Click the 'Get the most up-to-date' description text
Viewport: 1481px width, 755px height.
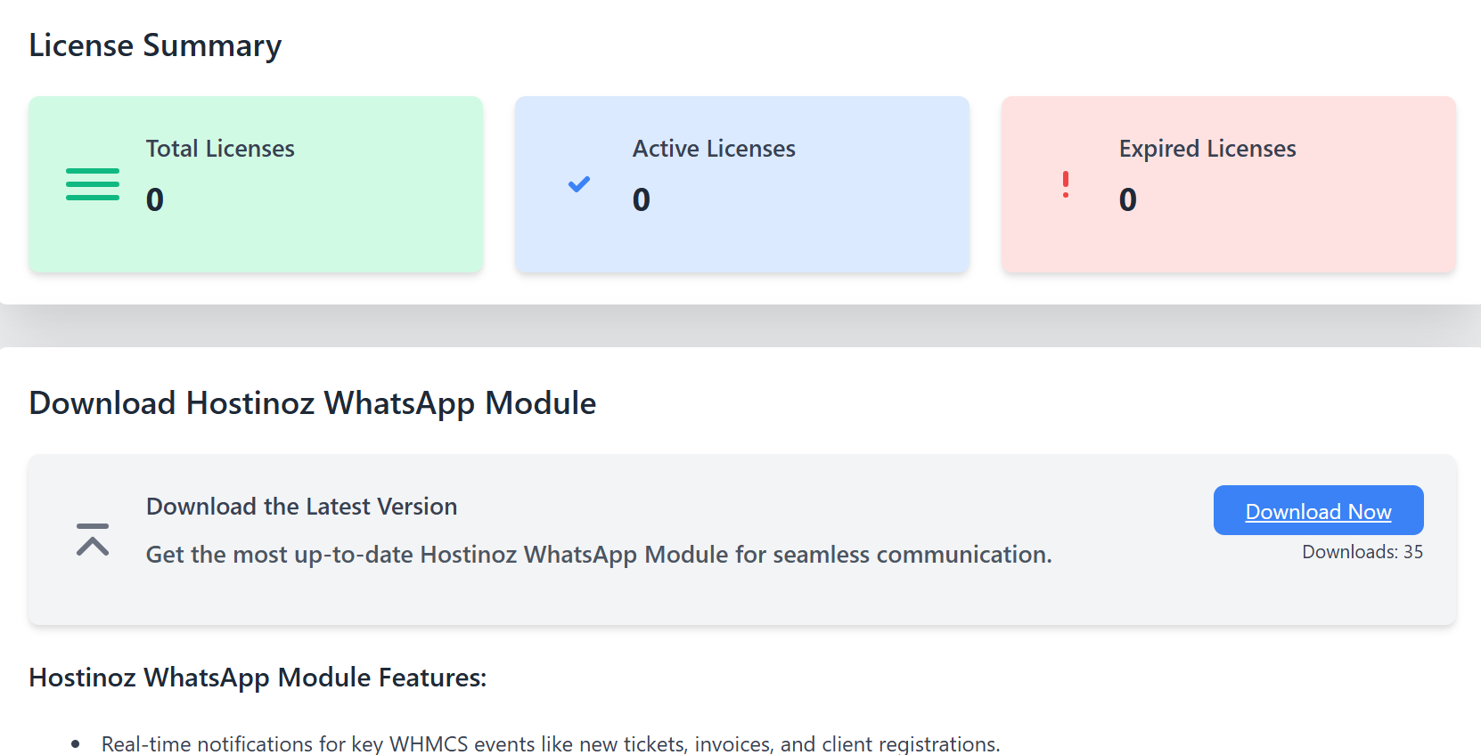coord(599,555)
